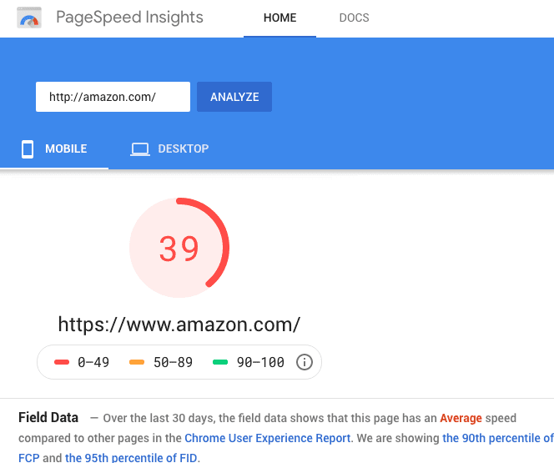Open the DOCS navigation tab
Viewport: 554px width, 463px height.
(354, 18)
